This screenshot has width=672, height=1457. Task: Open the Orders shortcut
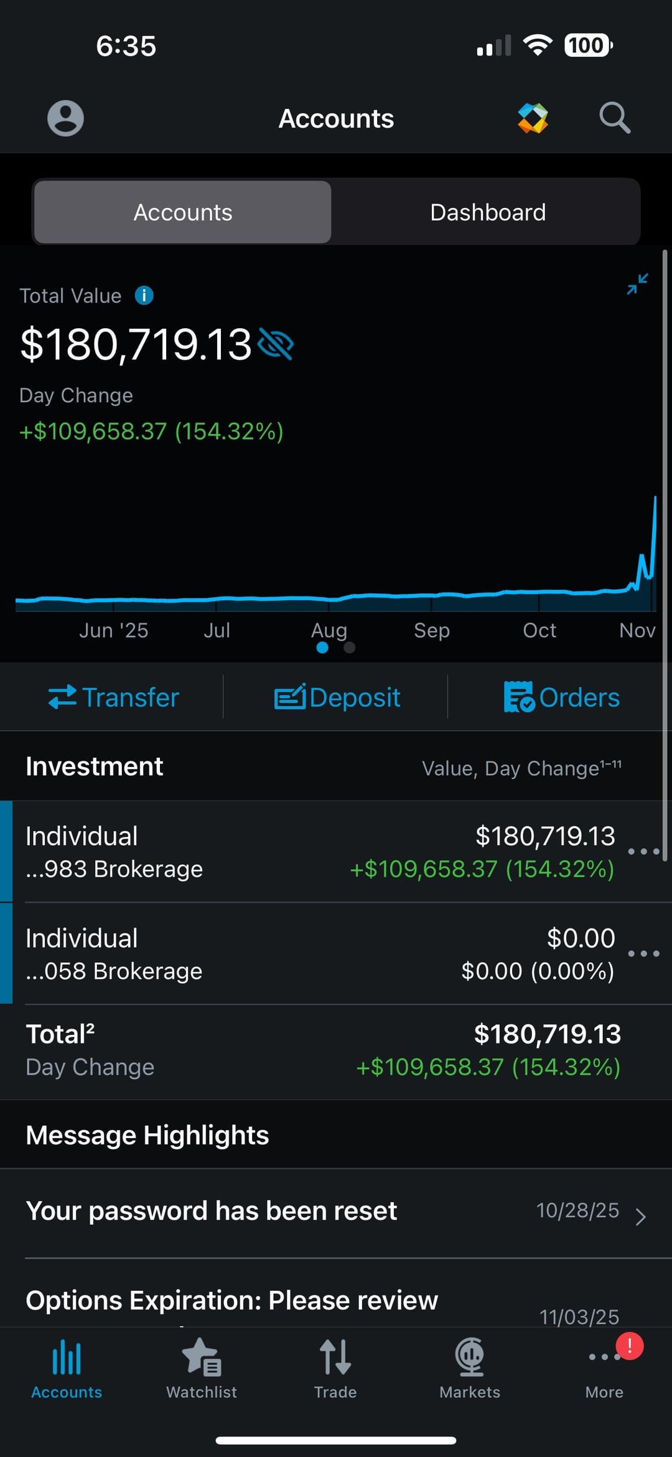pyautogui.click(x=561, y=697)
